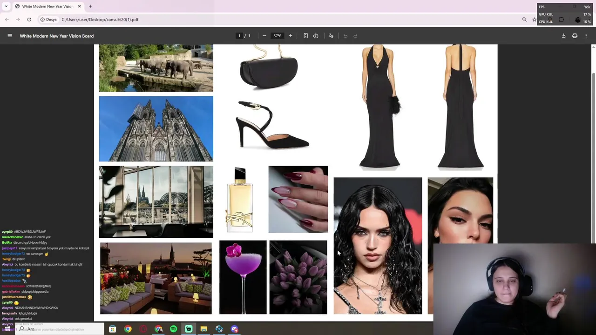Click the undo arrow in PDF toolbar
Image resolution: width=596 pixels, height=335 pixels.
tap(345, 36)
